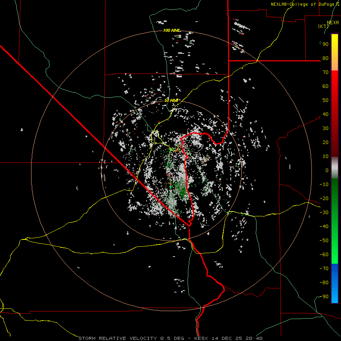Click the 60 knot legend value
This screenshot has width=341, height=341.
coord(325,86)
